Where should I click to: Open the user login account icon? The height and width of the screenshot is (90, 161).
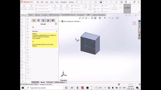pos(122,2)
